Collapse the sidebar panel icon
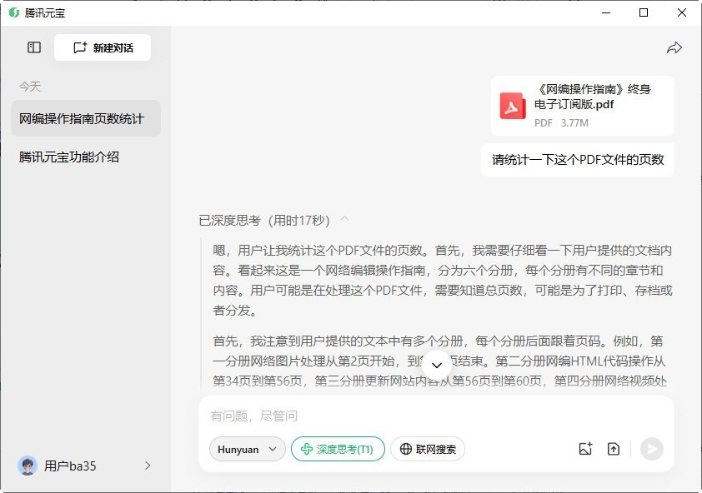 point(33,47)
